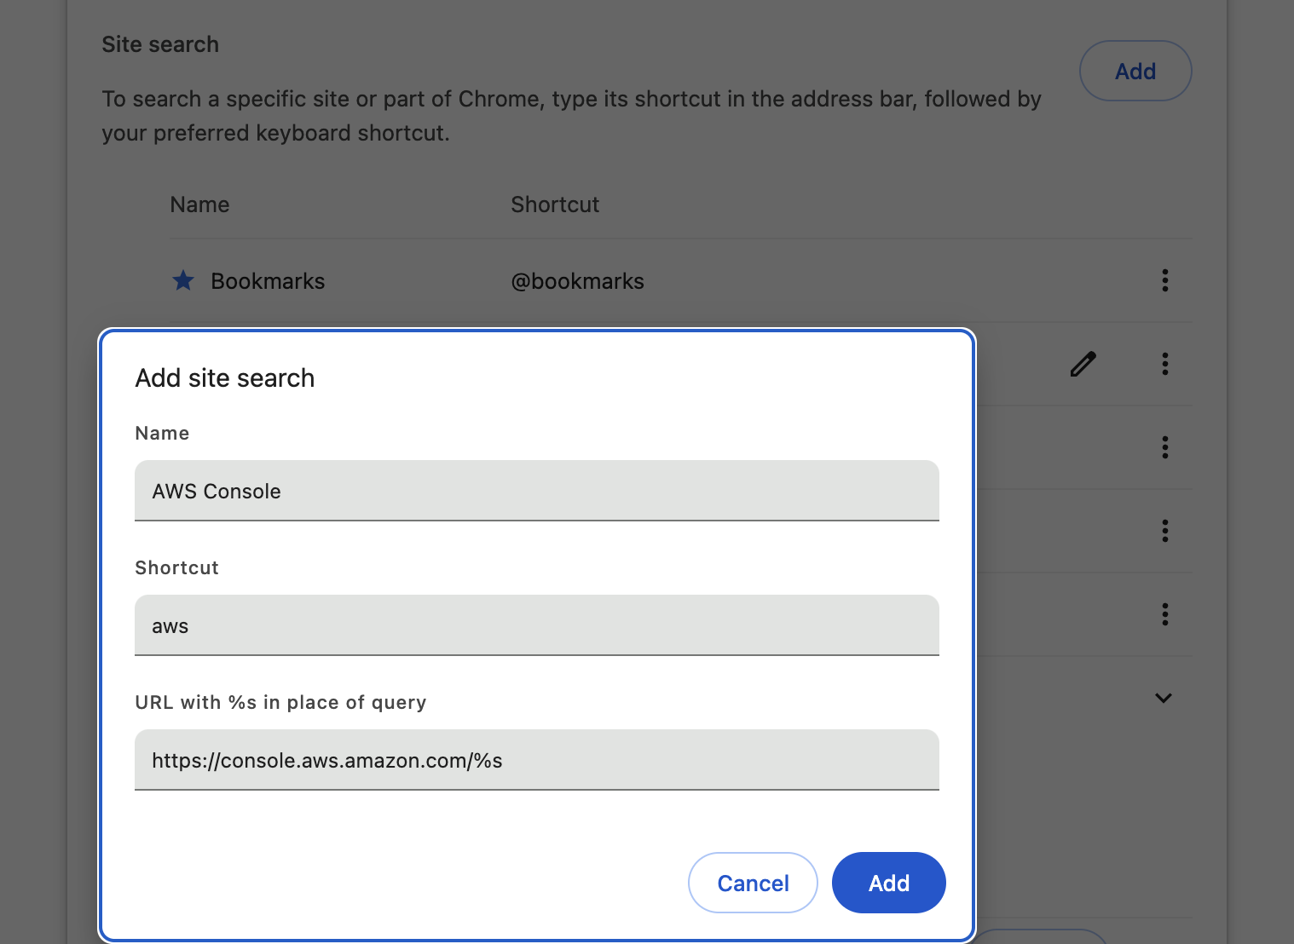Select the Name column header
Viewport: 1294px width, 944px height.
click(199, 204)
